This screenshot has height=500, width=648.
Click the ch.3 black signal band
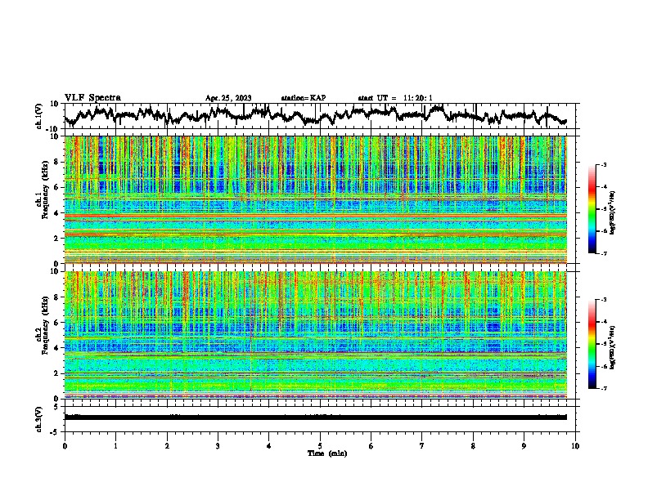pos(316,417)
